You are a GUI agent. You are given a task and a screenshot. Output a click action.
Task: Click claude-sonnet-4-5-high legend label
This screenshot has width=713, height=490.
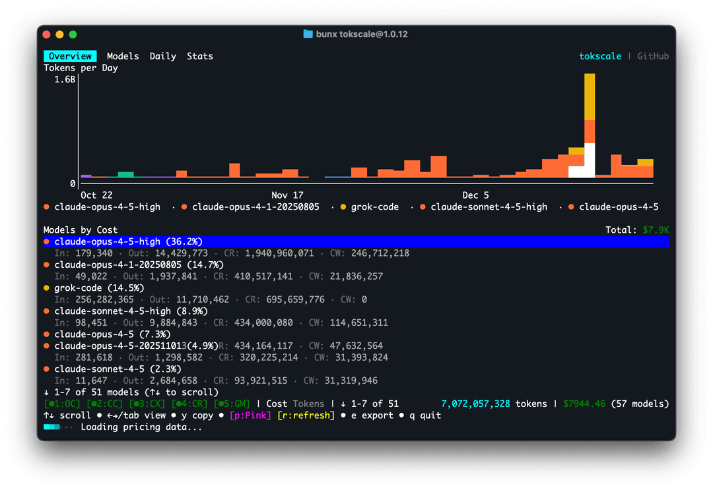(489, 207)
